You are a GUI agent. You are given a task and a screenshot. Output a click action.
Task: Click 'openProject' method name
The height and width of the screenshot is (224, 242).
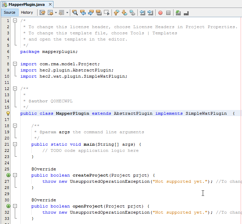88,206
